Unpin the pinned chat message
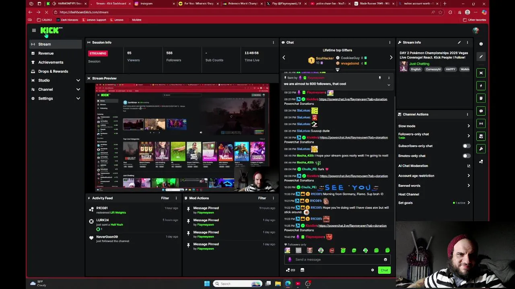Viewport: 515px width, 289px height. click(379, 78)
